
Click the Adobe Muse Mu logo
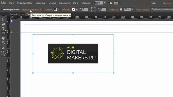(x=4, y=3)
